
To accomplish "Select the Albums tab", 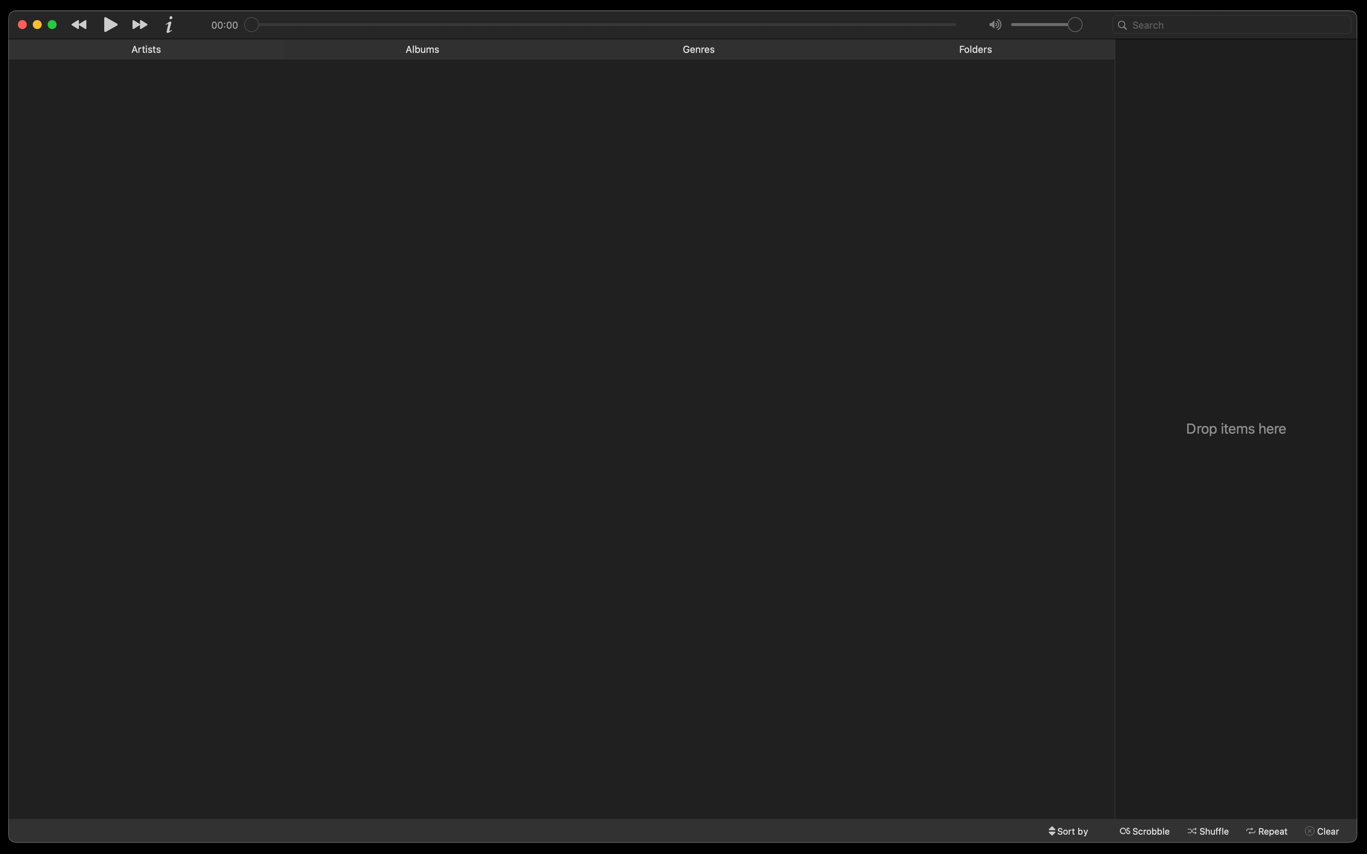I will pos(422,49).
